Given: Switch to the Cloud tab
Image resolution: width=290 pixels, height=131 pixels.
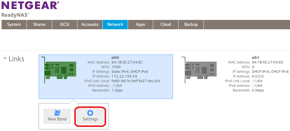Looking at the screenshot, I should tap(166, 25).
